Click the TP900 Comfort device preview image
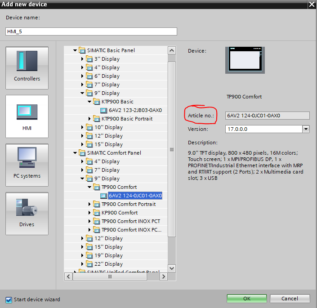The image size is (317, 308). (245, 60)
